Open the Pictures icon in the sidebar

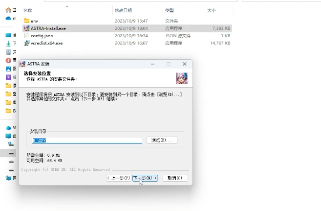[x=8, y=69]
